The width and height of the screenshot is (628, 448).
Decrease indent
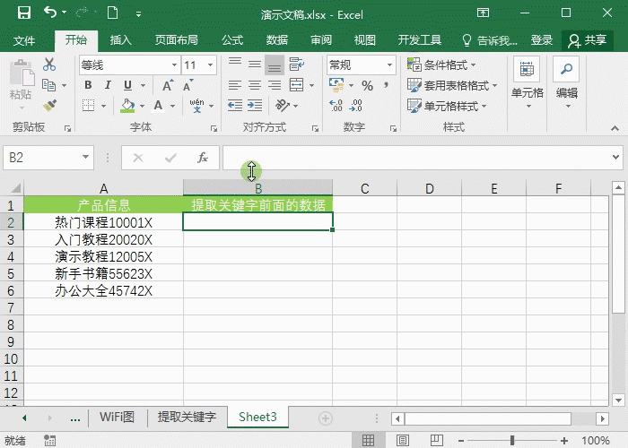pos(235,106)
